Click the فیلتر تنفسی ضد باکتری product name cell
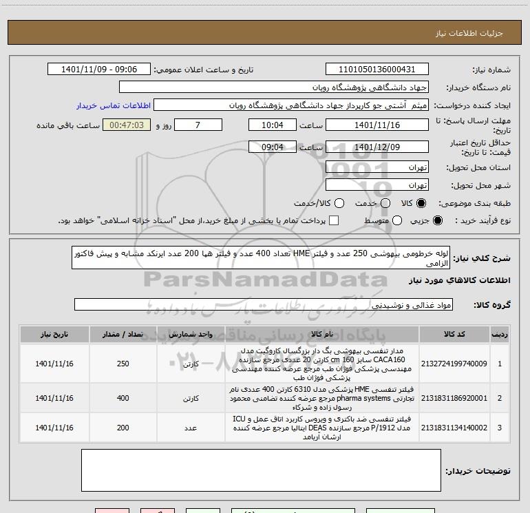 click(322, 428)
